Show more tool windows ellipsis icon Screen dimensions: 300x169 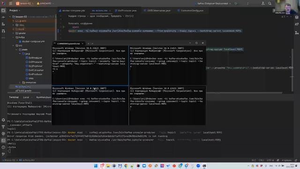pos(3,38)
